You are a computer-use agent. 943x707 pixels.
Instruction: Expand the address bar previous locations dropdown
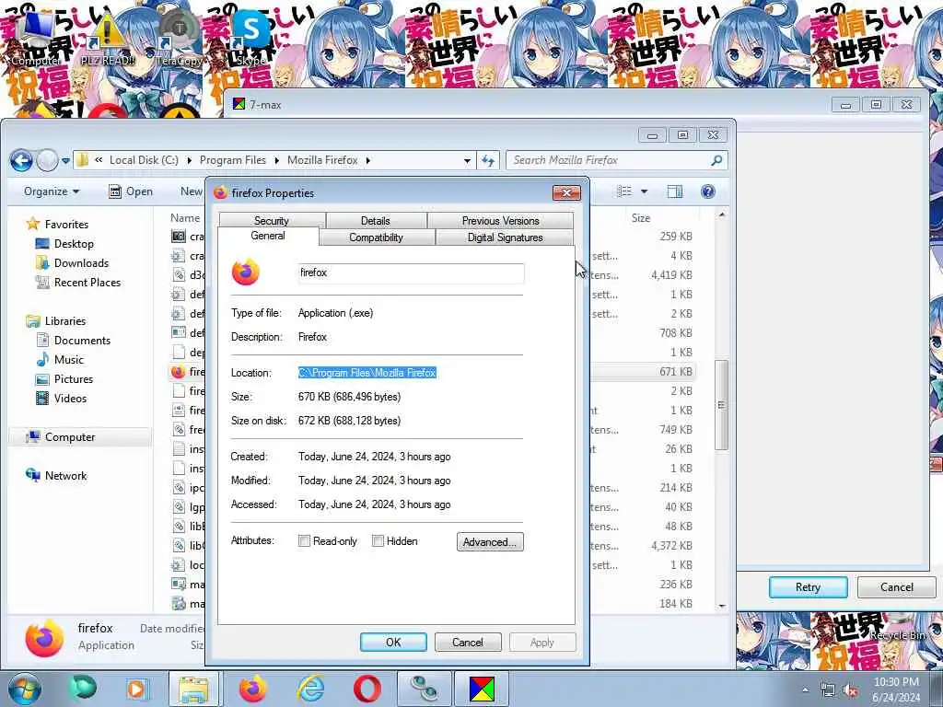(467, 160)
